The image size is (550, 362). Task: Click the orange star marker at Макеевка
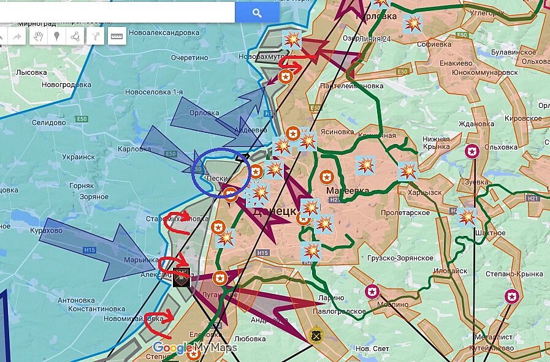click(327, 177)
